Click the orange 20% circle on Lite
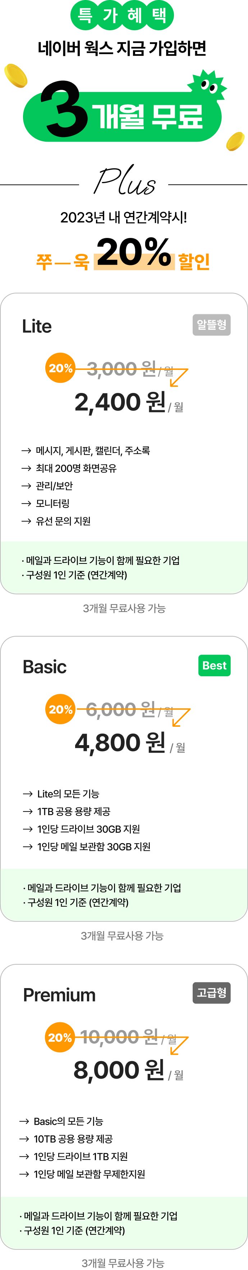Screen dimensions: 248x1270 [x=60, y=368]
